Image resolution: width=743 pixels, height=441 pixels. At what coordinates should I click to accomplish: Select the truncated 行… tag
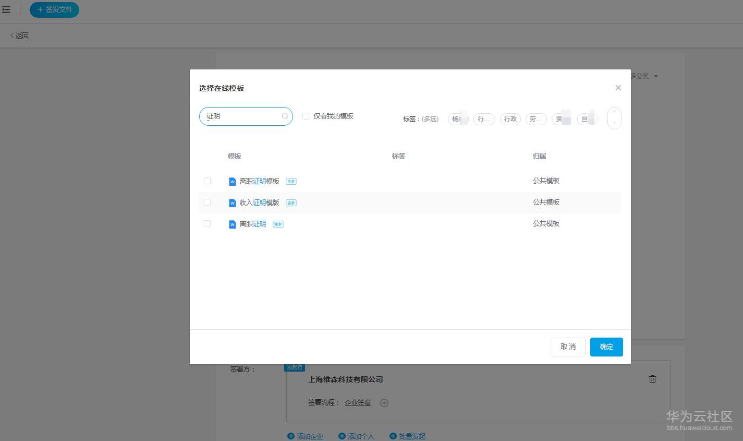click(x=484, y=119)
